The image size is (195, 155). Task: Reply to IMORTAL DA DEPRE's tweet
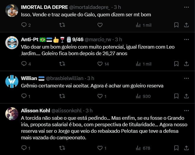24,25
